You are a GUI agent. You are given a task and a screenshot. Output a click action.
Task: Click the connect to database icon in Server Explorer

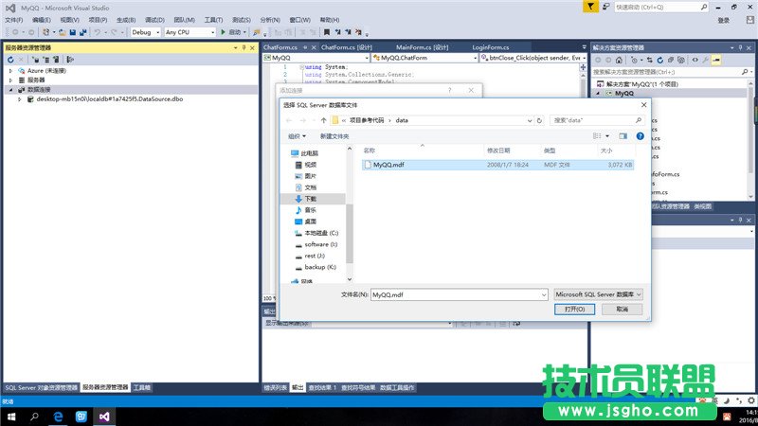[36, 60]
